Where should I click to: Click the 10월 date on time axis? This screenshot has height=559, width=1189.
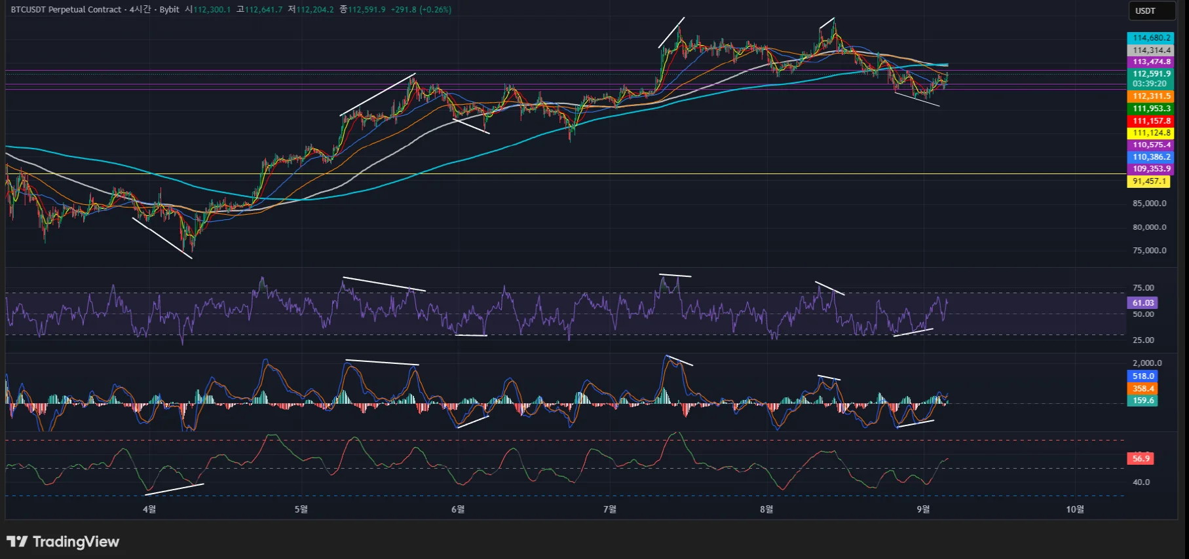(1075, 509)
